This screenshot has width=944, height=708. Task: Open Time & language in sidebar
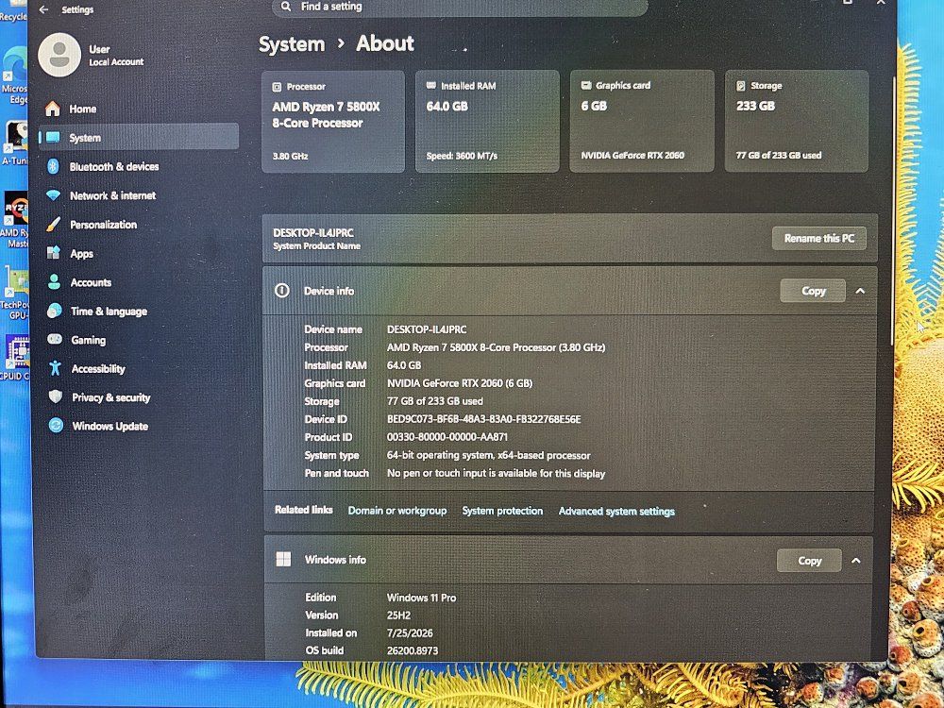click(x=139, y=312)
